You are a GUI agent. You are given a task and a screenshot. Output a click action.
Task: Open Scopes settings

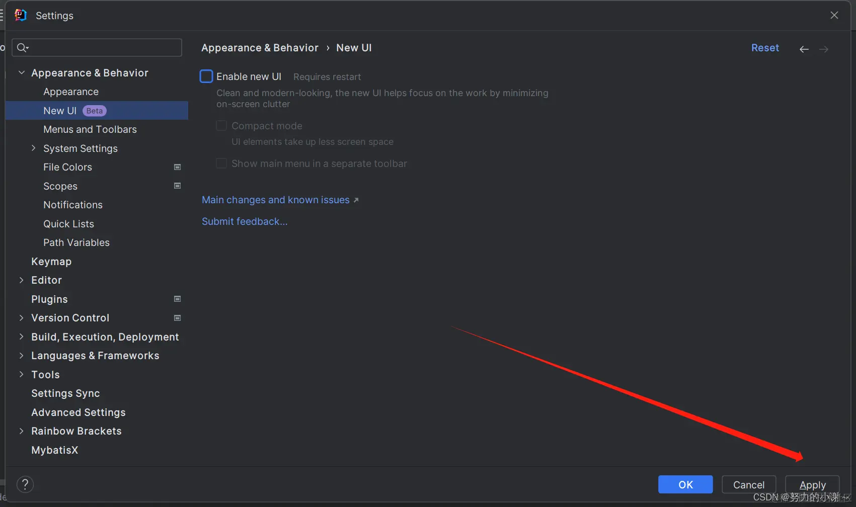coord(60,186)
